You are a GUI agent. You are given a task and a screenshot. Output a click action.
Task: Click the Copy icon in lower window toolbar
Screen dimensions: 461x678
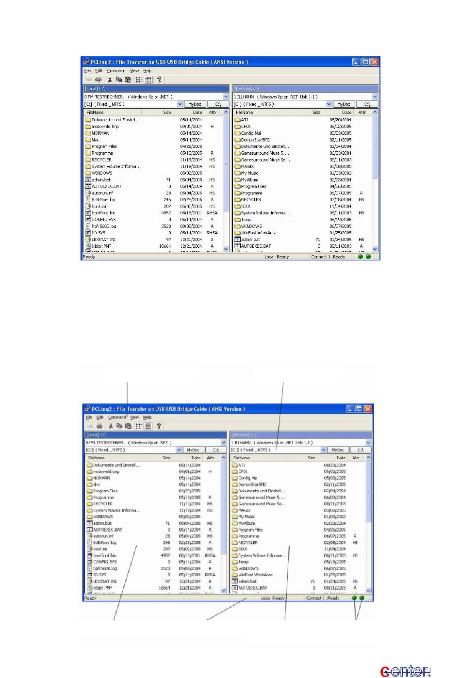[x=119, y=426]
